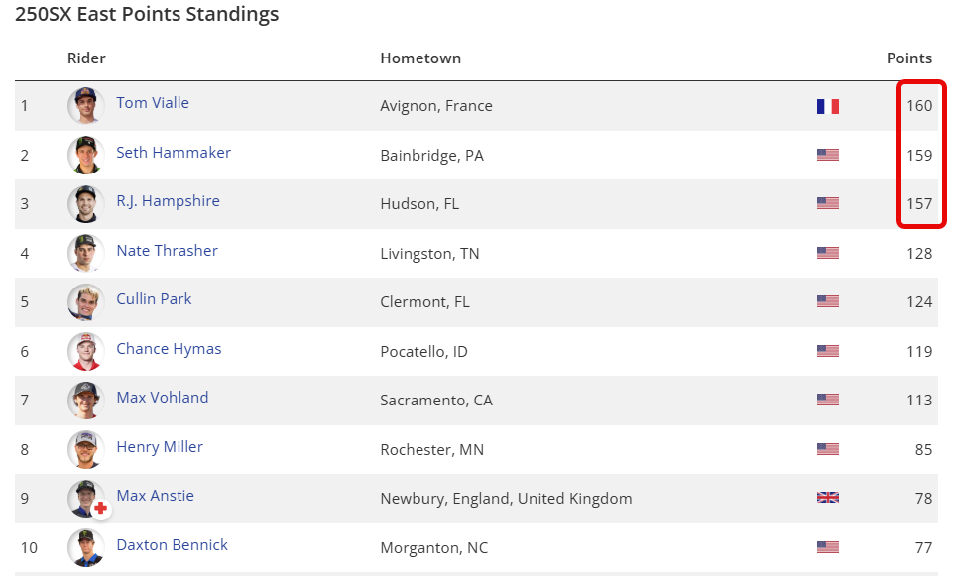Go to Nate Thrasher's rider page
The image size is (955, 576).
167,251
